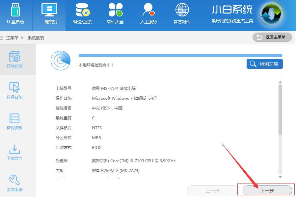
Task: Click the 上一步 previous button
Action: tap(213, 191)
